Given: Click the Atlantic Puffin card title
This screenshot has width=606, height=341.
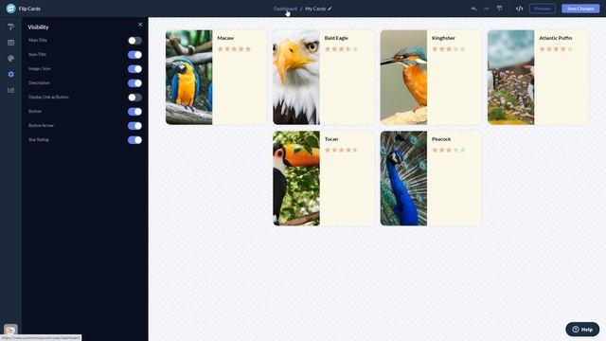Looking at the screenshot, I should 556,38.
